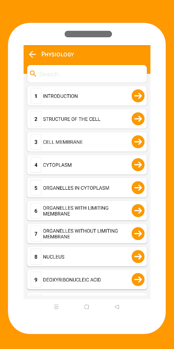
Task: Choose the DEOXYRIBONUCLEIC ACID entry text
Action: 72,280
